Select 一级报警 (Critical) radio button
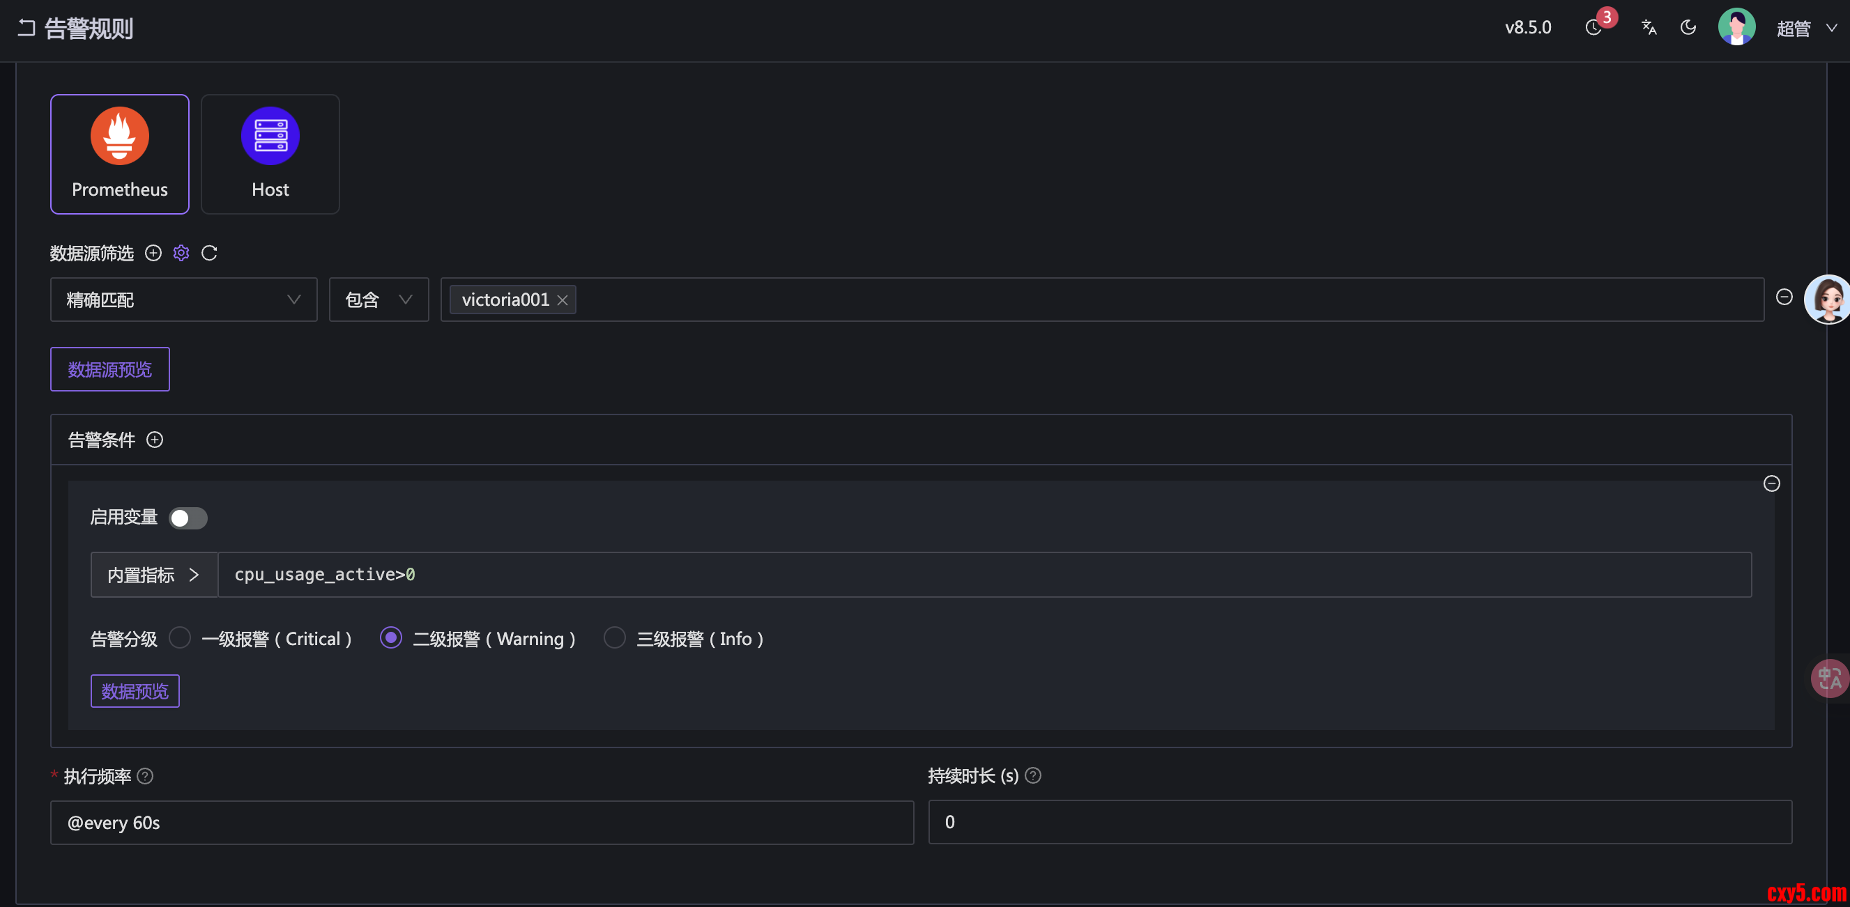 (180, 637)
